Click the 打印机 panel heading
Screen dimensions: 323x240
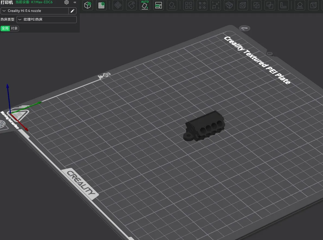pyautogui.click(x=7, y=2)
